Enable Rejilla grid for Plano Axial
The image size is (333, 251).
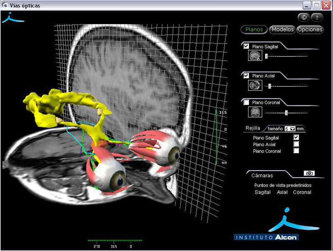pos(296,144)
